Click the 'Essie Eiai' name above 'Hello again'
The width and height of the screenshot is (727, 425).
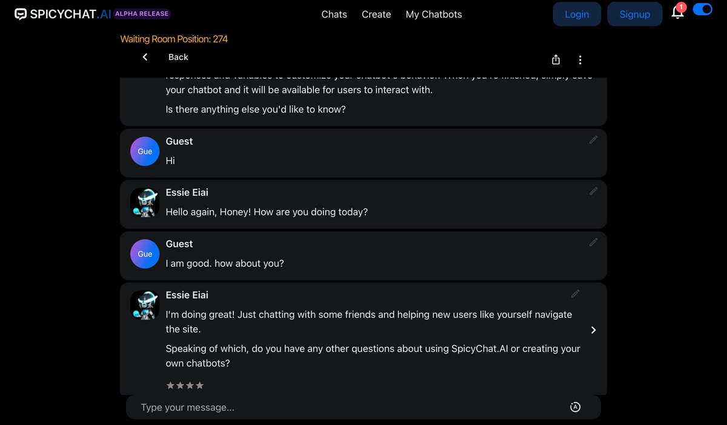point(187,193)
